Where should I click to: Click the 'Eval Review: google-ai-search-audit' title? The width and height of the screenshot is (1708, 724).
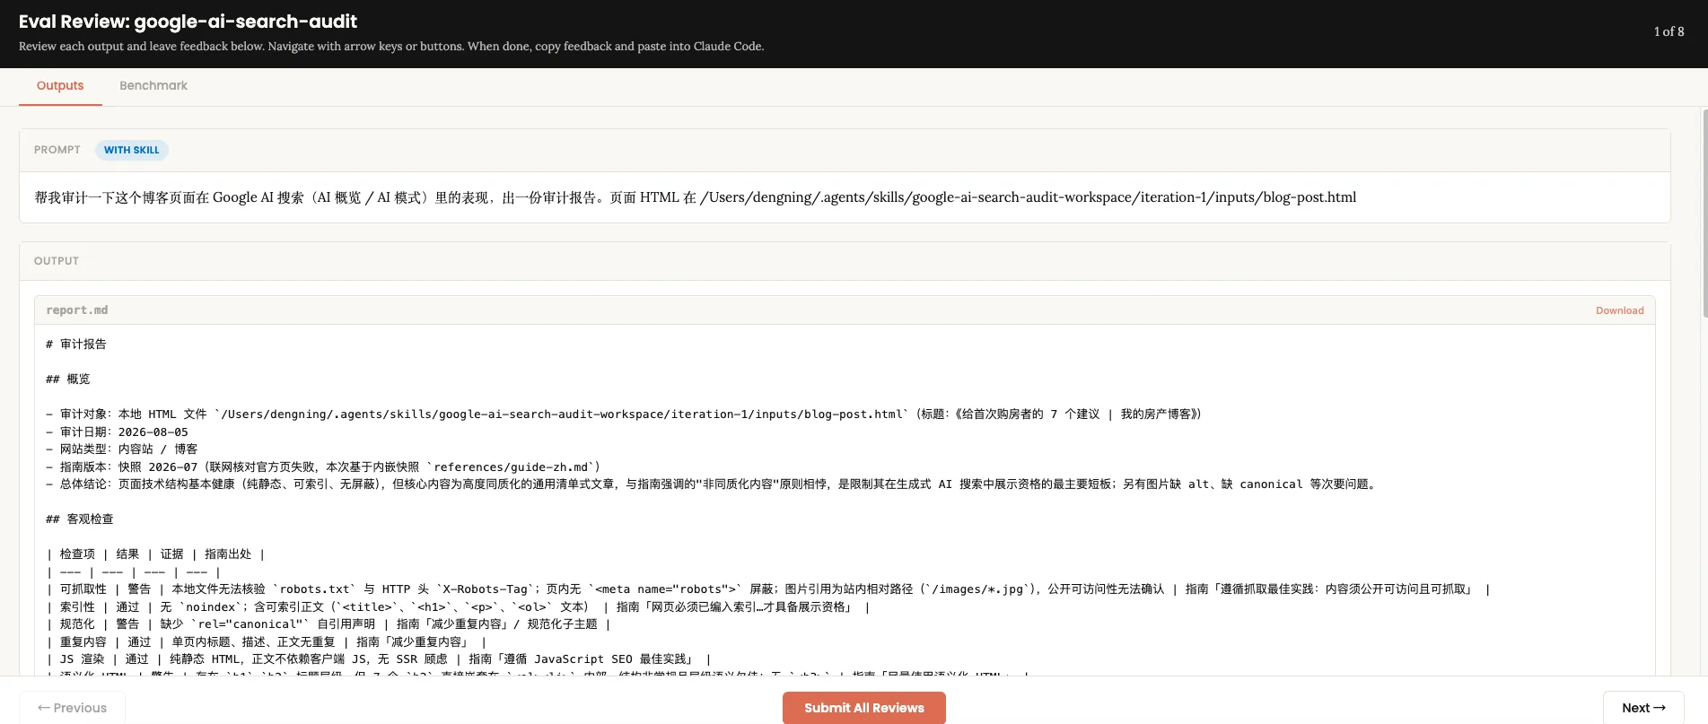tap(188, 22)
